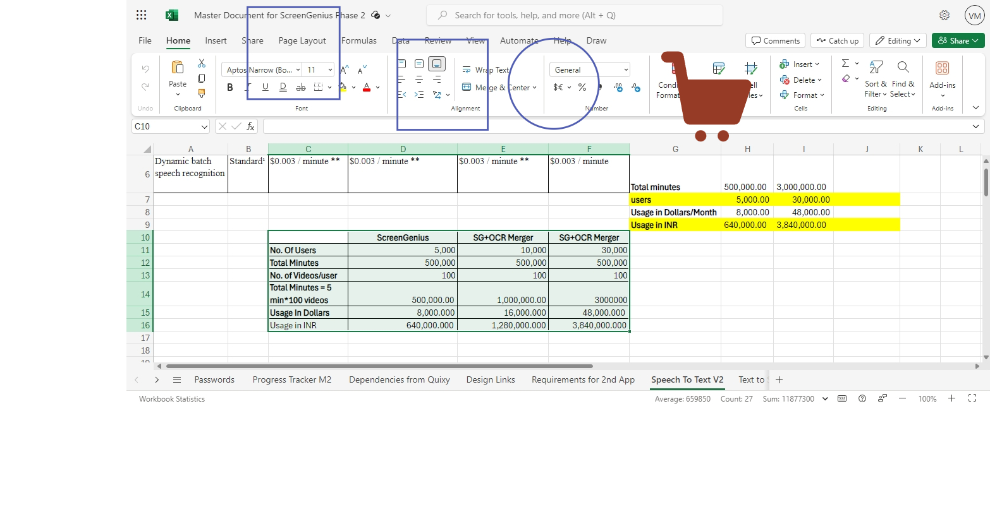Expand the formula bar
Viewport: 990px width, 531px height.
pyautogui.click(x=975, y=126)
